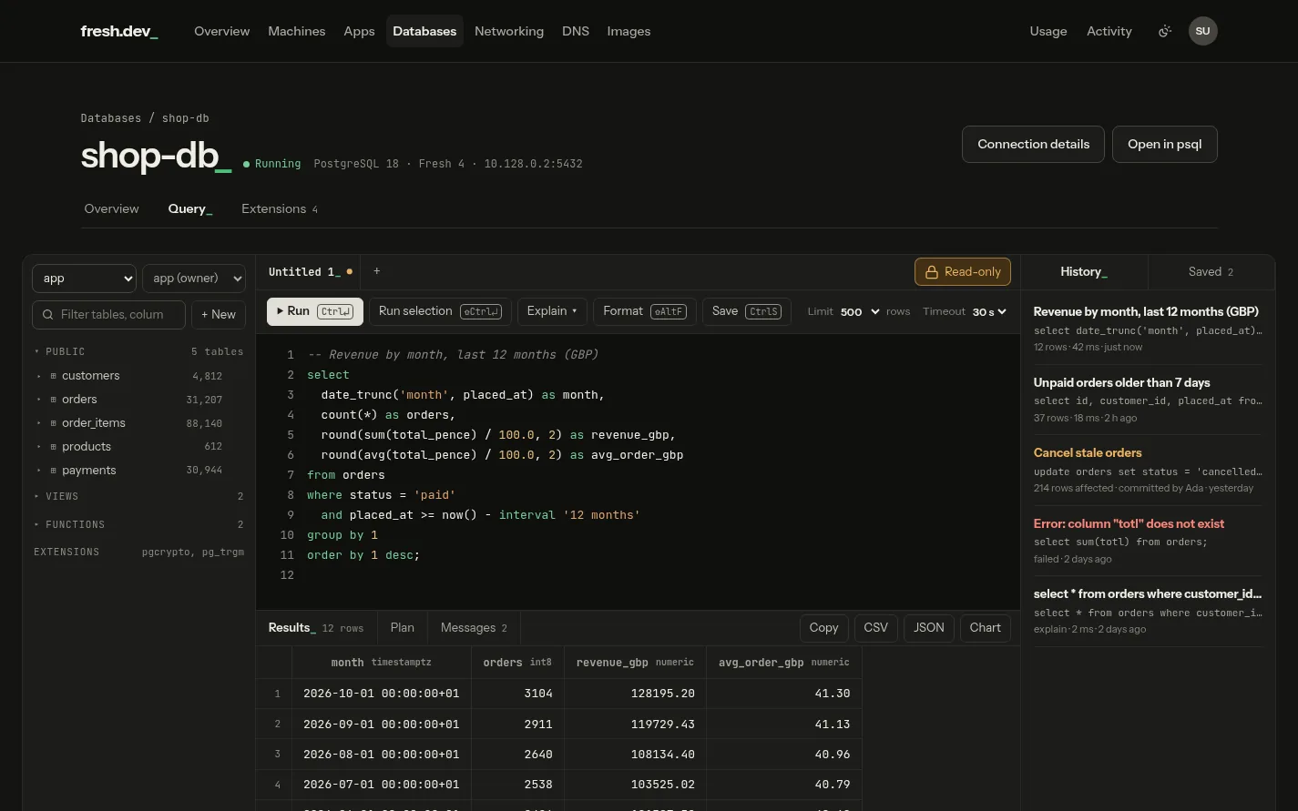Click Open in psql button

tap(1164, 144)
